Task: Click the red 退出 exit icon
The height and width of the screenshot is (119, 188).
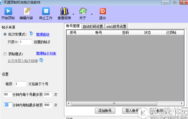Action: point(102,11)
